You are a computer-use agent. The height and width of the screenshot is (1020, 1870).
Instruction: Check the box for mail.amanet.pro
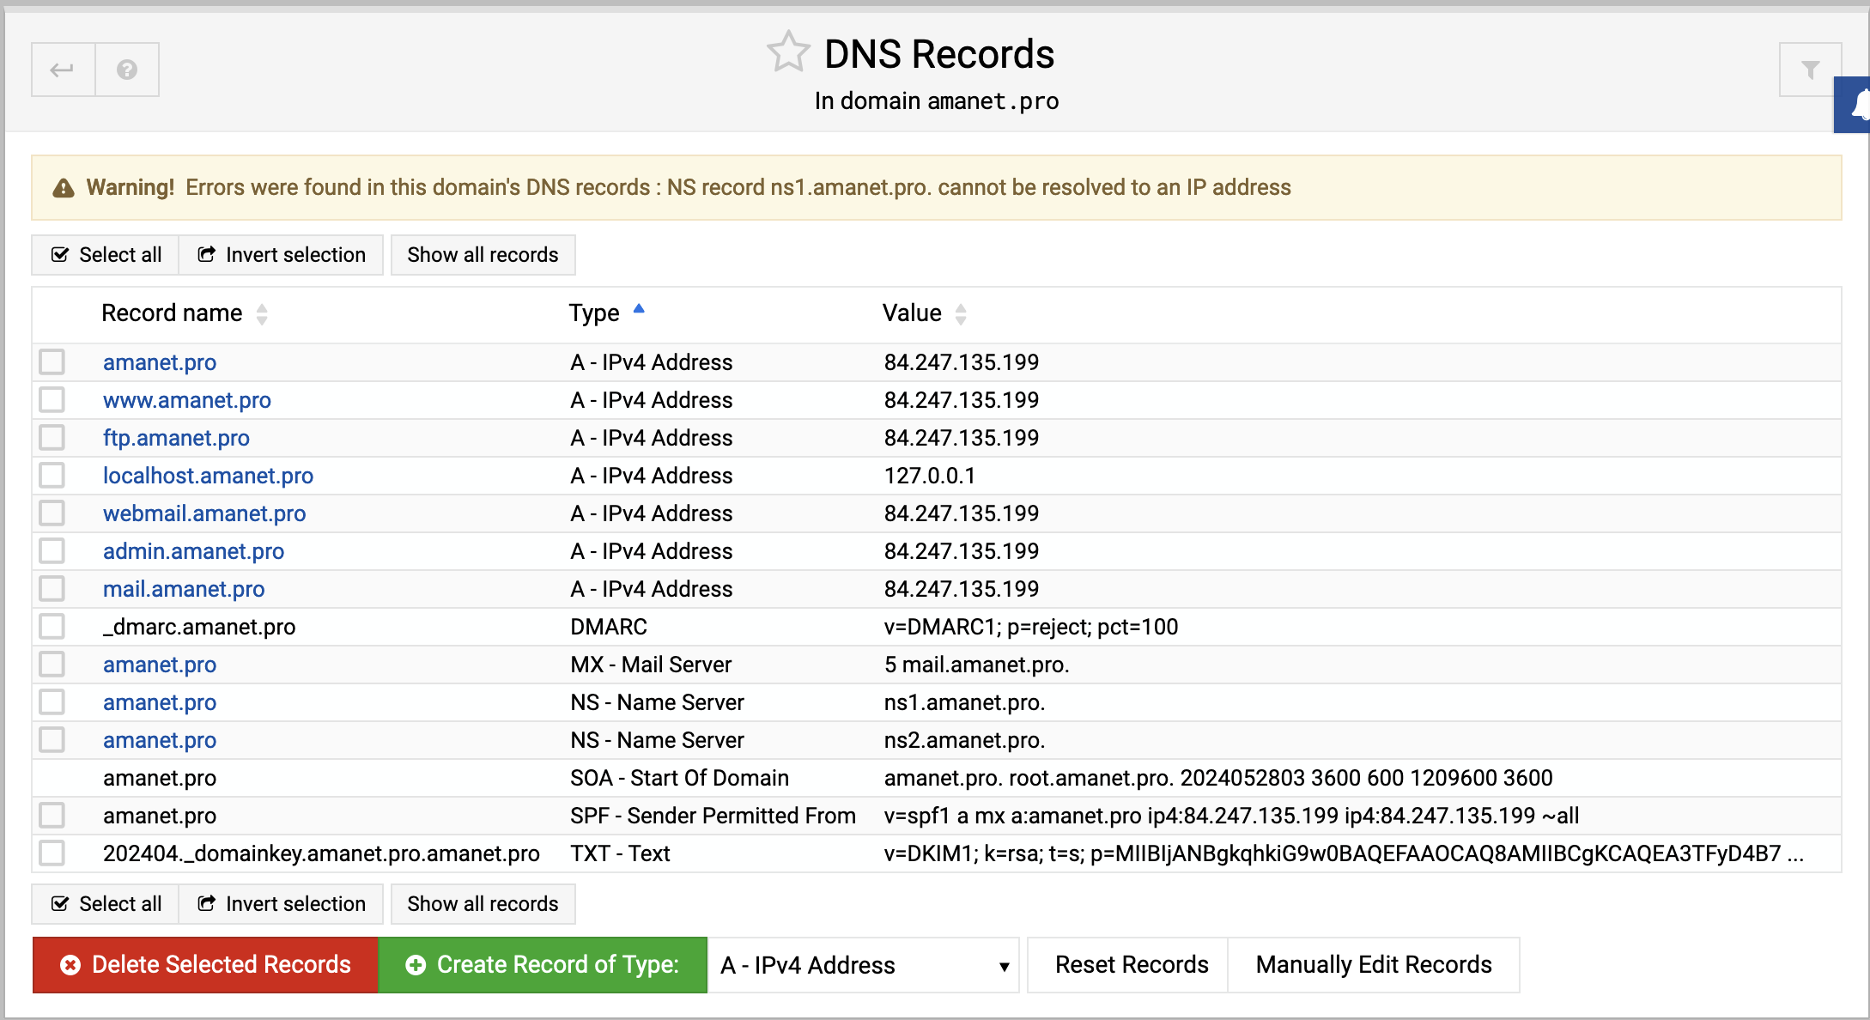[52, 589]
